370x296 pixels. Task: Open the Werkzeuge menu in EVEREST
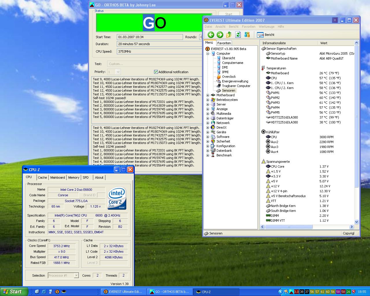point(267,27)
